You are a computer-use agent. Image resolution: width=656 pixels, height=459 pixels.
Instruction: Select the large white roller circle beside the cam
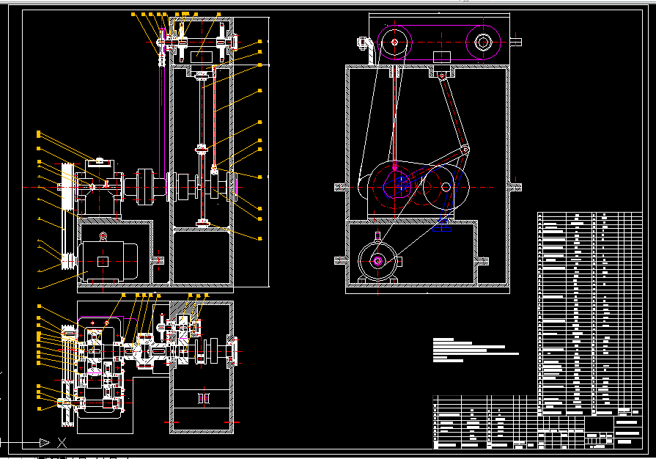(446, 187)
